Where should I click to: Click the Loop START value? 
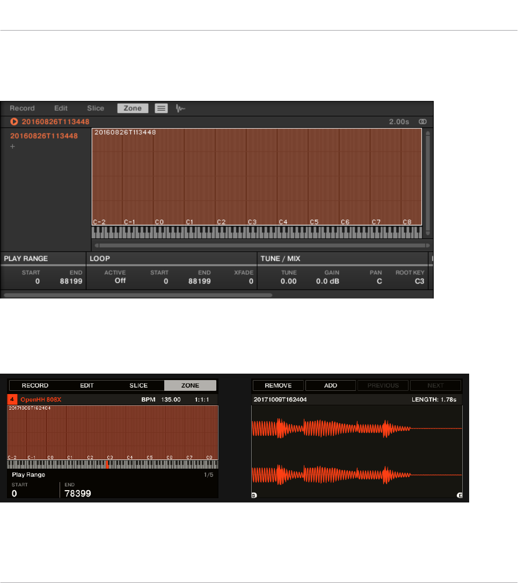(x=166, y=281)
